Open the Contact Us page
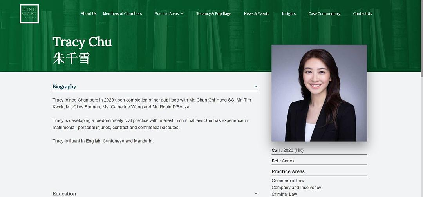Viewport: 423px width, 197px height. tap(362, 14)
